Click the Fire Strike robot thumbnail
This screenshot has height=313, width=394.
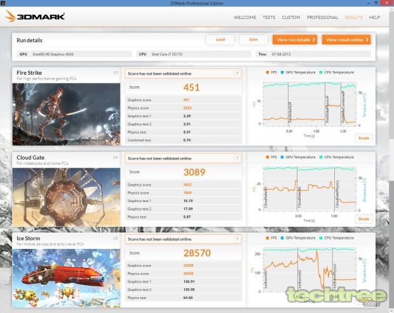[x=66, y=114]
